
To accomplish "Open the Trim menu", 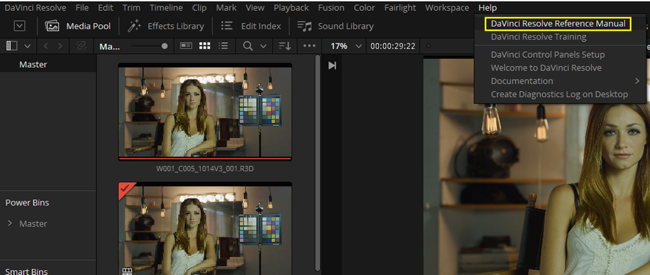I will (132, 8).
